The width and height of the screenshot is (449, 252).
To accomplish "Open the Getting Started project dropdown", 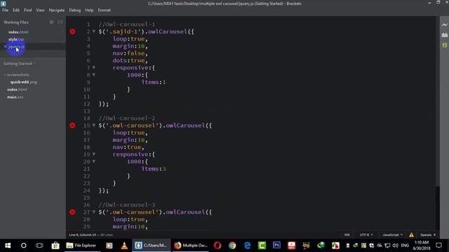I will (19, 64).
